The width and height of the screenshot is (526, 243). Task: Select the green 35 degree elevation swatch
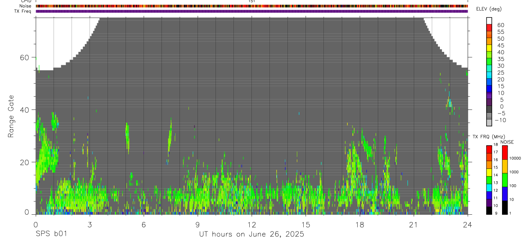489,62
